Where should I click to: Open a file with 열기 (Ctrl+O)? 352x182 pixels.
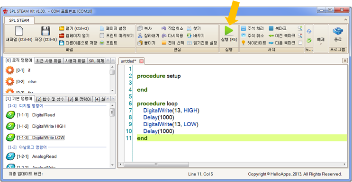74,28
